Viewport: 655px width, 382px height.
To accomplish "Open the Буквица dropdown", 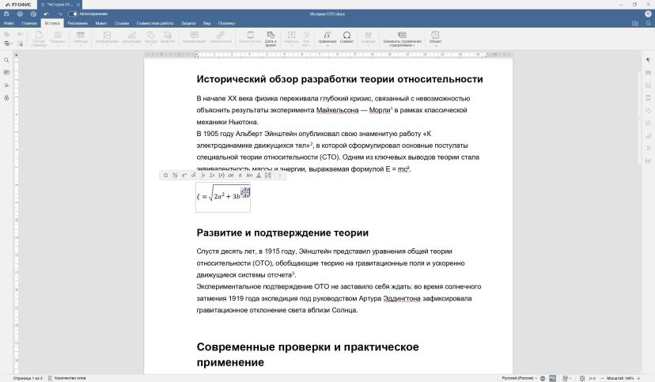I will 368,39.
